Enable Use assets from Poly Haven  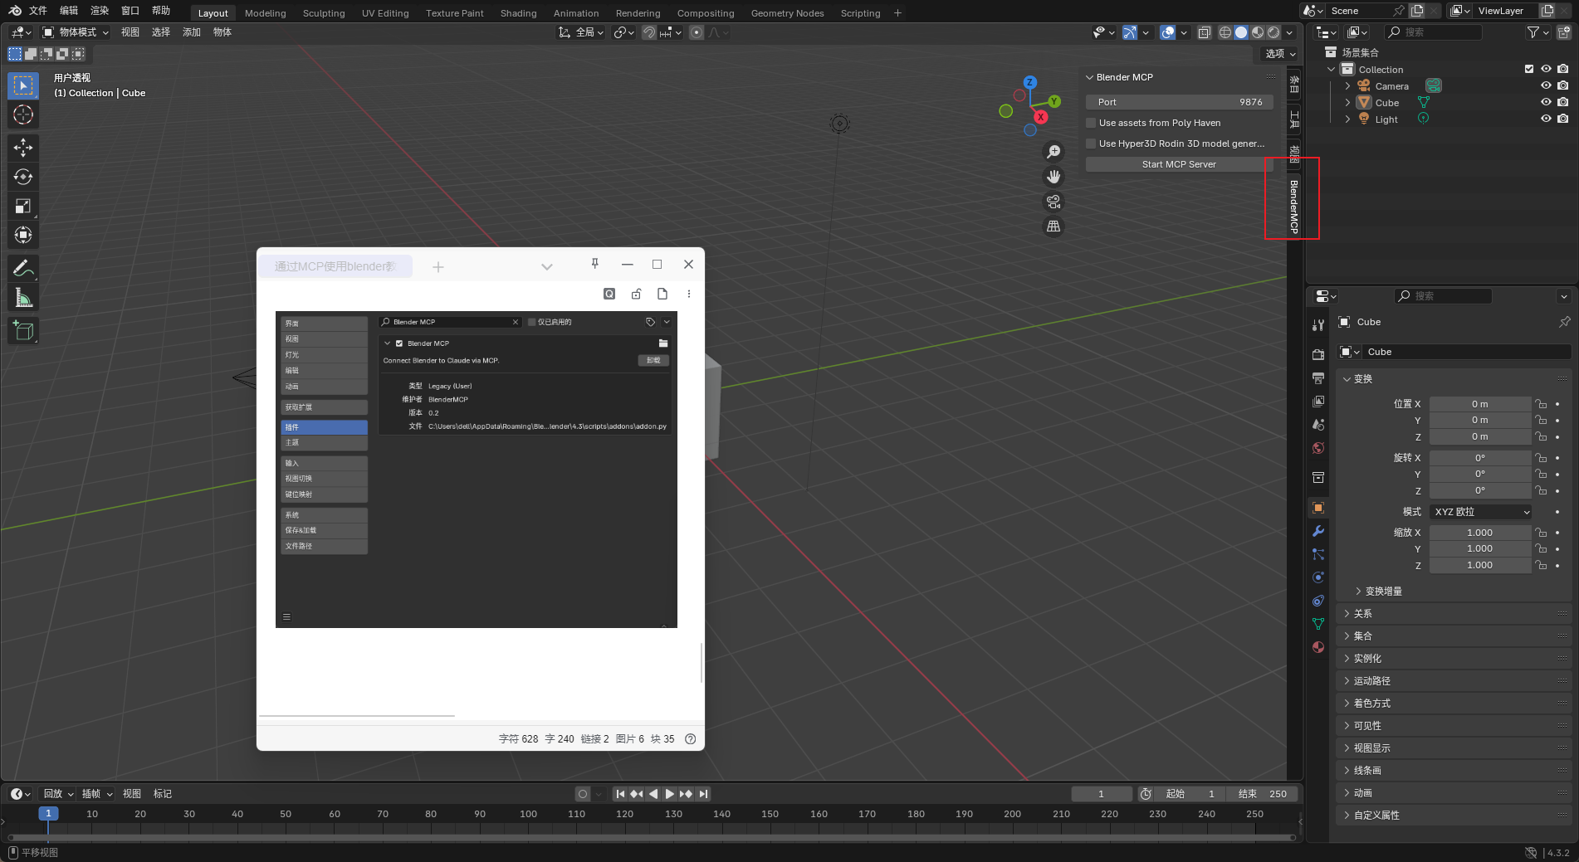click(1091, 122)
